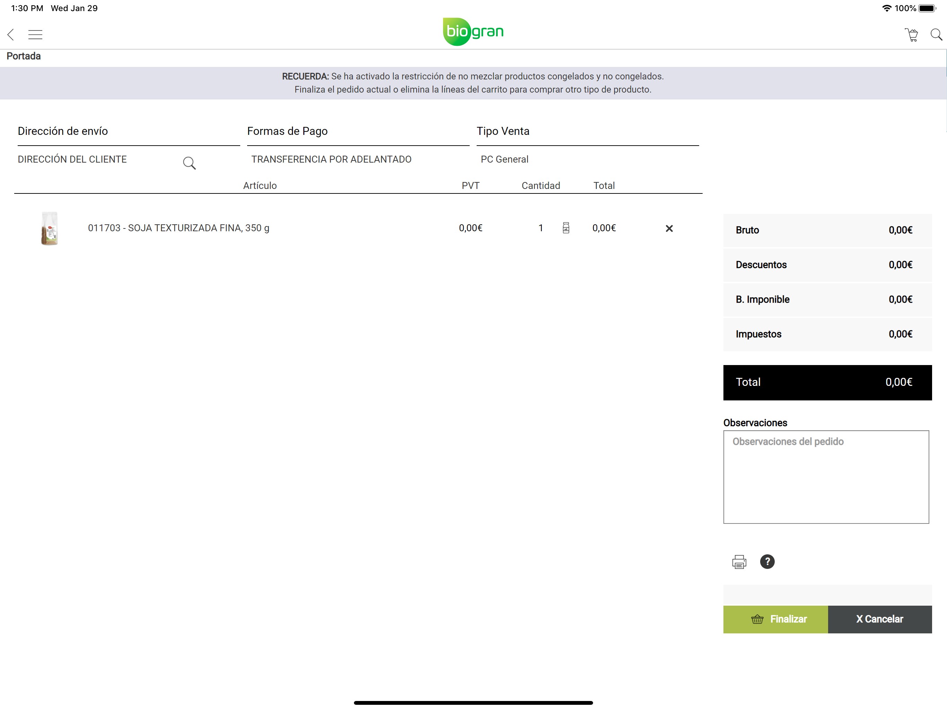Search shipping address with magnifier icon
The width and height of the screenshot is (947, 710).
pyautogui.click(x=189, y=163)
